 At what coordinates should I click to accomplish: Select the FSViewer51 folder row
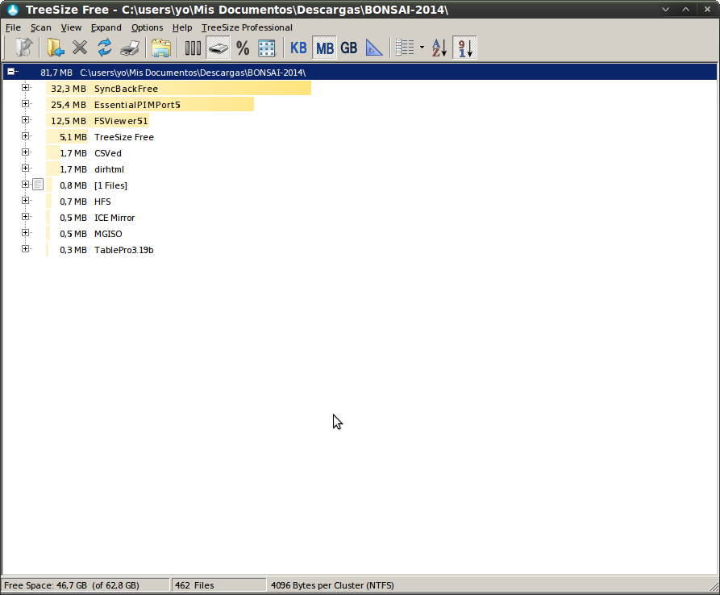pyautogui.click(x=121, y=121)
